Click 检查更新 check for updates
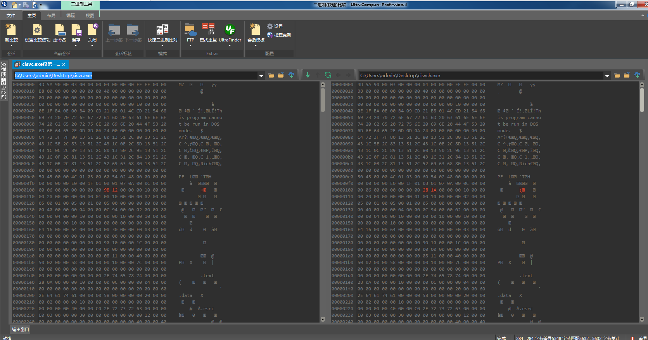The image size is (648, 340). pyautogui.click(x=279, y=35)
